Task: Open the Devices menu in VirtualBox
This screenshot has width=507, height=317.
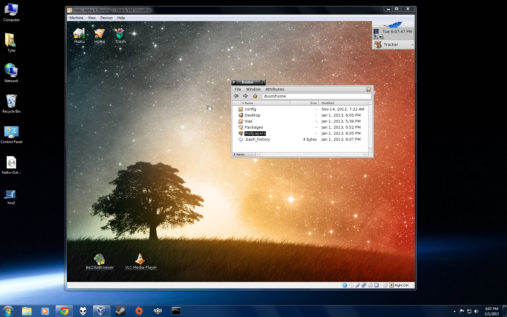Action: coord(106,18)
